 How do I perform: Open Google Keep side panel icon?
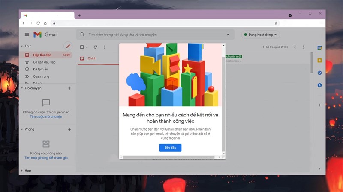tap(319, 60)
